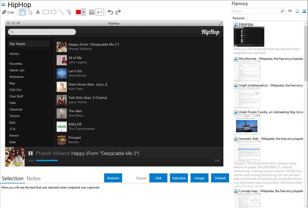The height and width of the screenshot is (208, 308).
Task: Open the Chill Out playlist
Action: (15, 90)
